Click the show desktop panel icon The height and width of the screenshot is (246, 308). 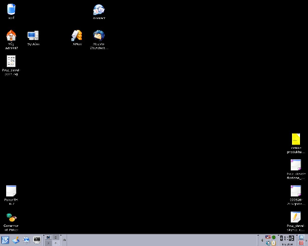coord(16,240)
